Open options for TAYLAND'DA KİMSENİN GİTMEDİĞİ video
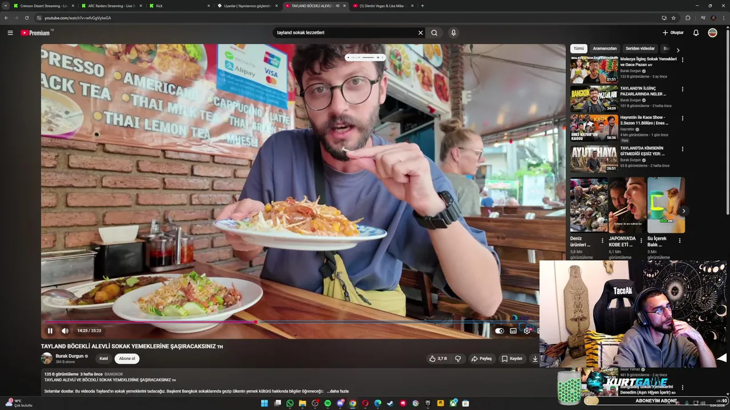This screenshot has height=410, width=730. click(682, 149)
